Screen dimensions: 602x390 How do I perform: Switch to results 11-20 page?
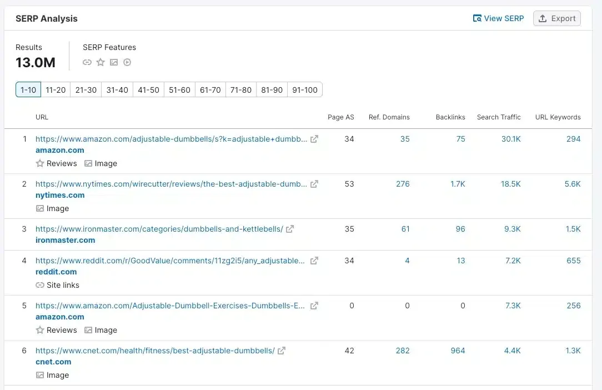[x=56, y=89]
